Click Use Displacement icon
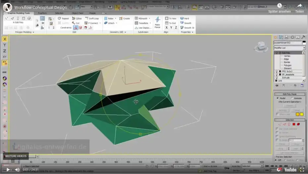 click(x=136, y=28)
